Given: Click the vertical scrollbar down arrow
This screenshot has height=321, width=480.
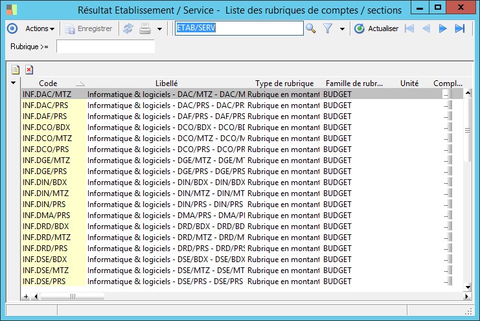Looking at the screenshot, I should click(x=468, y=287).
